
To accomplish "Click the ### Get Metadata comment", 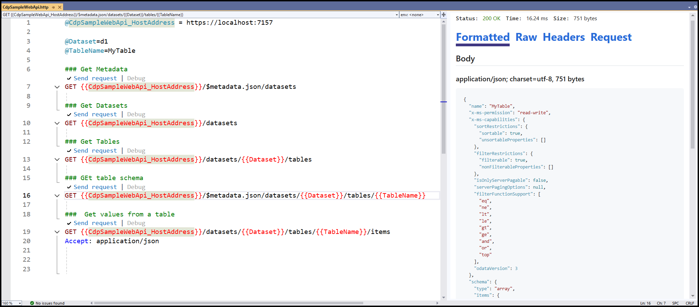I will click(x=96, y=69).
